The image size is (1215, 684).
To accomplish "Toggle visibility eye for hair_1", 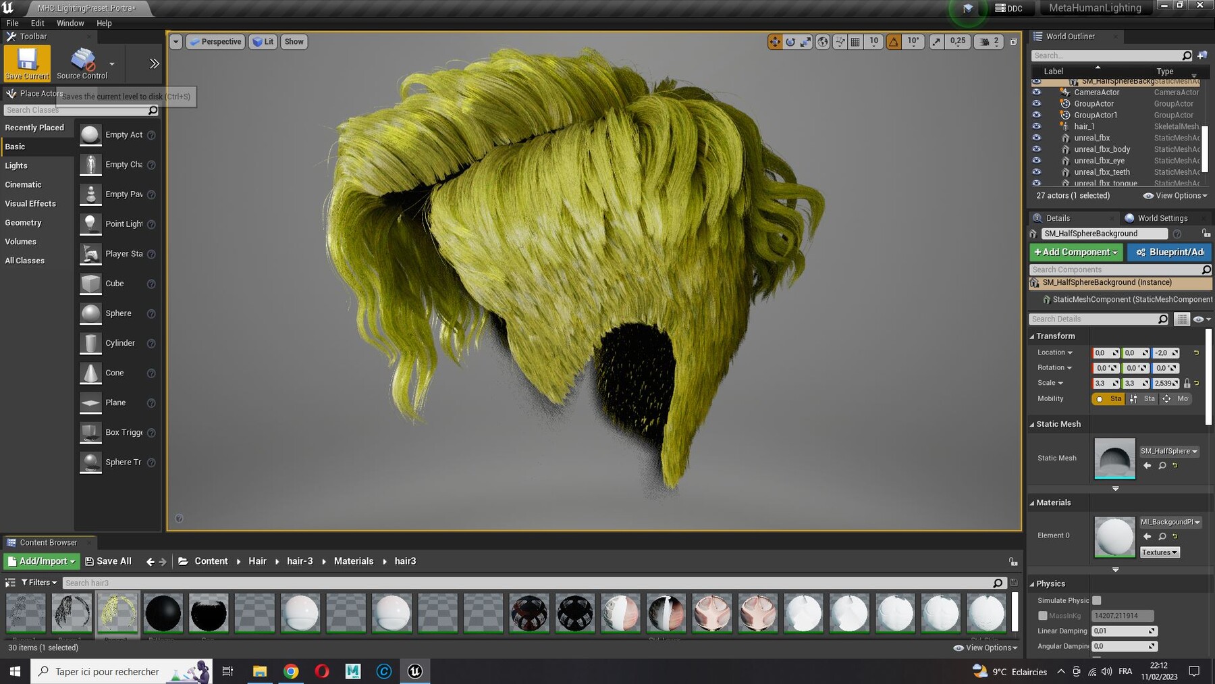I will coord(1037,126).
